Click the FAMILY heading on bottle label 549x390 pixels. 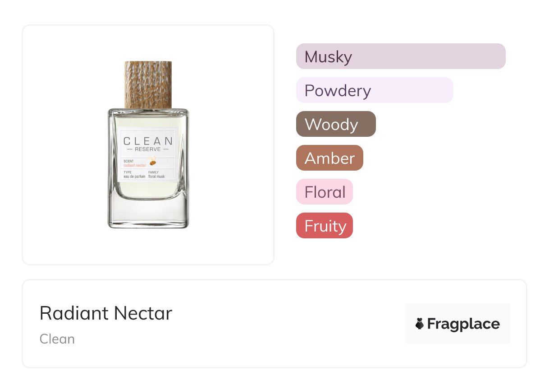[x=154, y=172]
